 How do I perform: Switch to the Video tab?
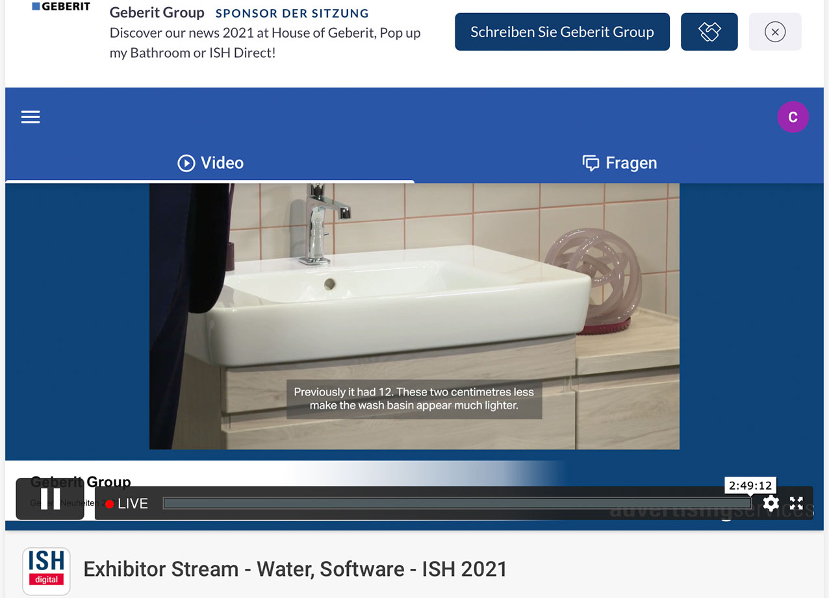tap(210, 163)
